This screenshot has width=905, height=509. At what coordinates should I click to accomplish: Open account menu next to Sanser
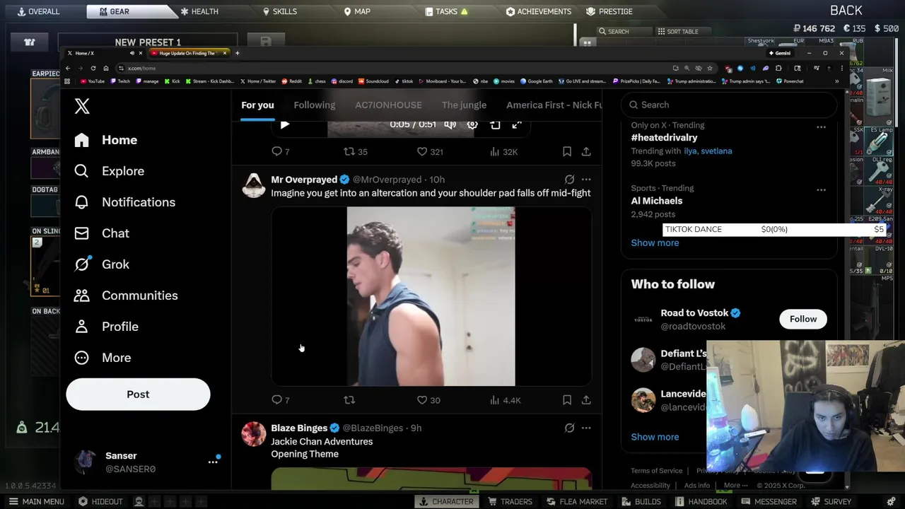[213, 462]
